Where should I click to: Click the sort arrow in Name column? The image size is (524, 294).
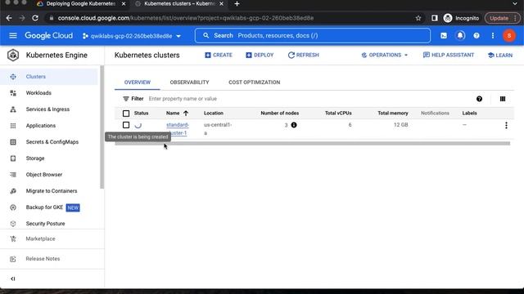click(x=186, y=114)
